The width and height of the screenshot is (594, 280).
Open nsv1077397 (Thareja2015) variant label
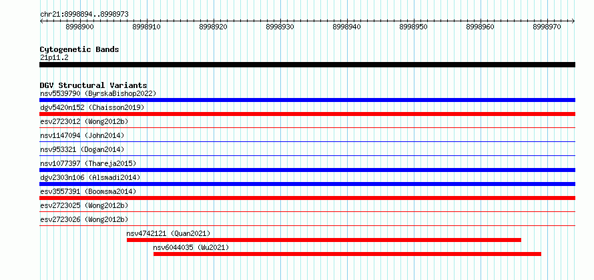pos(88,163)
